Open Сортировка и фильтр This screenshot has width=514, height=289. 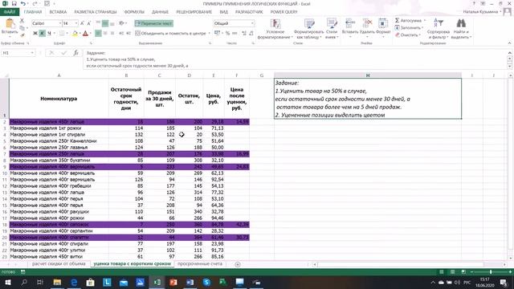click(438, 29)
